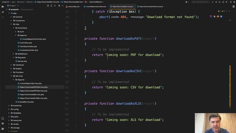
Task: Open InvoiceController.php in tree
Action: [28, 50]
